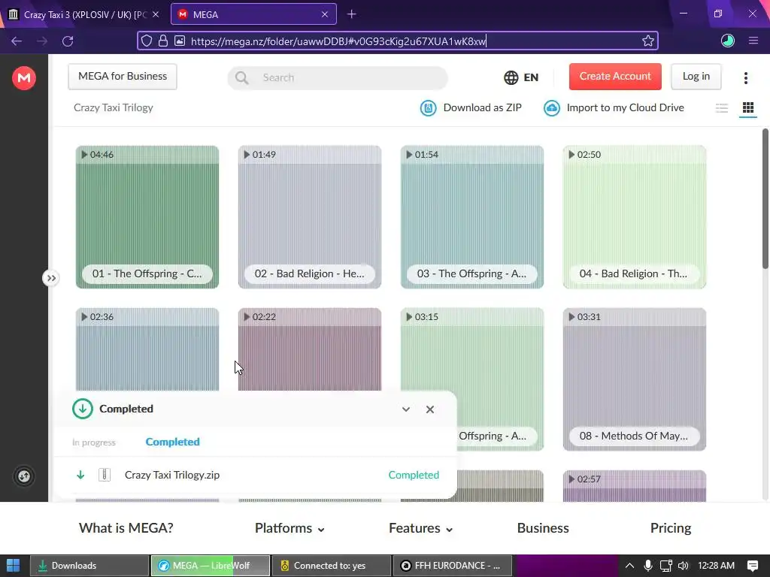Screen dimensions: 770x577
Task: Expand the sidebar with double-arrow button
Action: pos(51,278)
